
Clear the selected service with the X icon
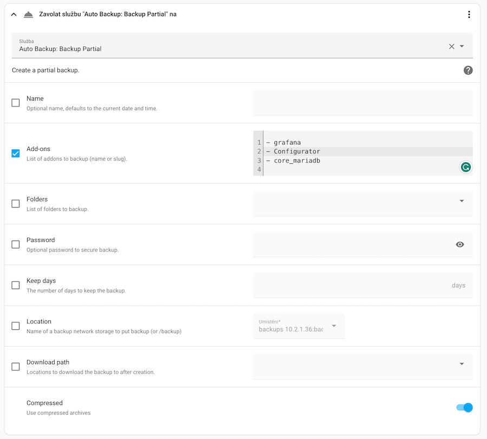click(x=451, y=46)
